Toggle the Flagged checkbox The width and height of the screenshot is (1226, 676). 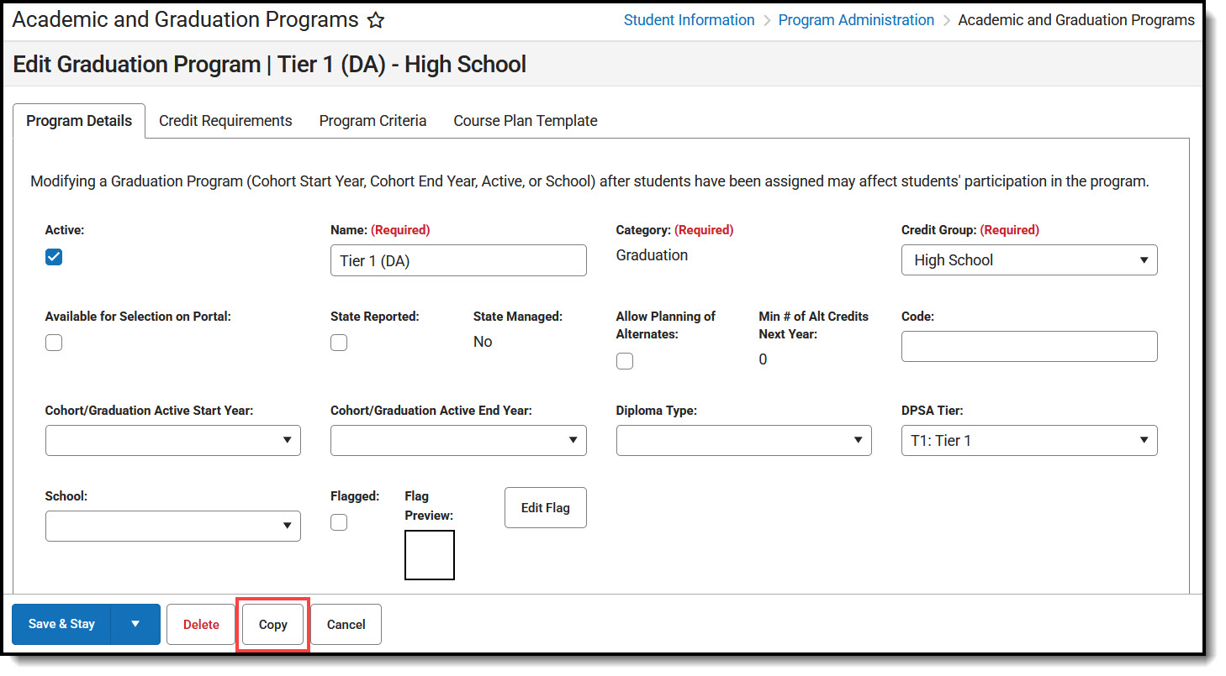(x=339, y=522)
